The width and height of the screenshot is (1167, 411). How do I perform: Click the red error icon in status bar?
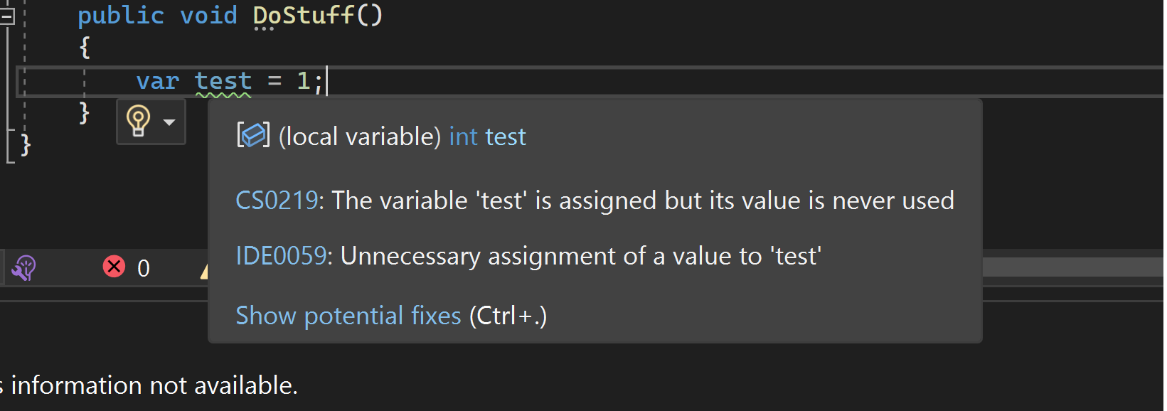pyautogui.click(x=114, y=267)
